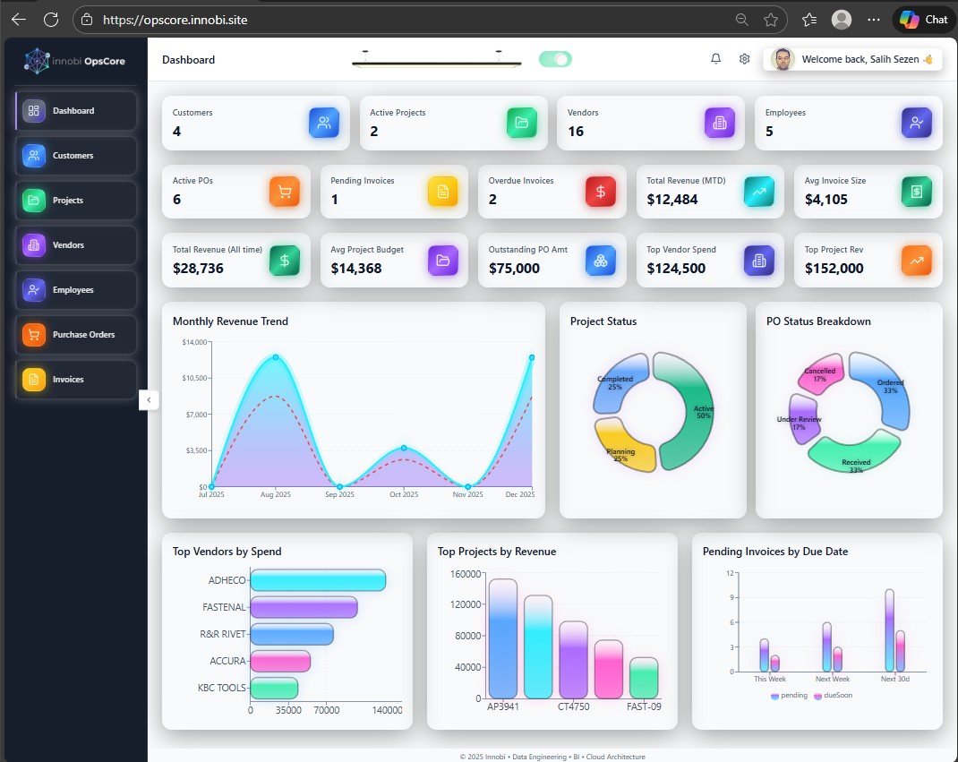The height and width of the screenshot is (762, 958).
Task: Collapse the sidebar with the chevron arrow
Action: [149, 399]
